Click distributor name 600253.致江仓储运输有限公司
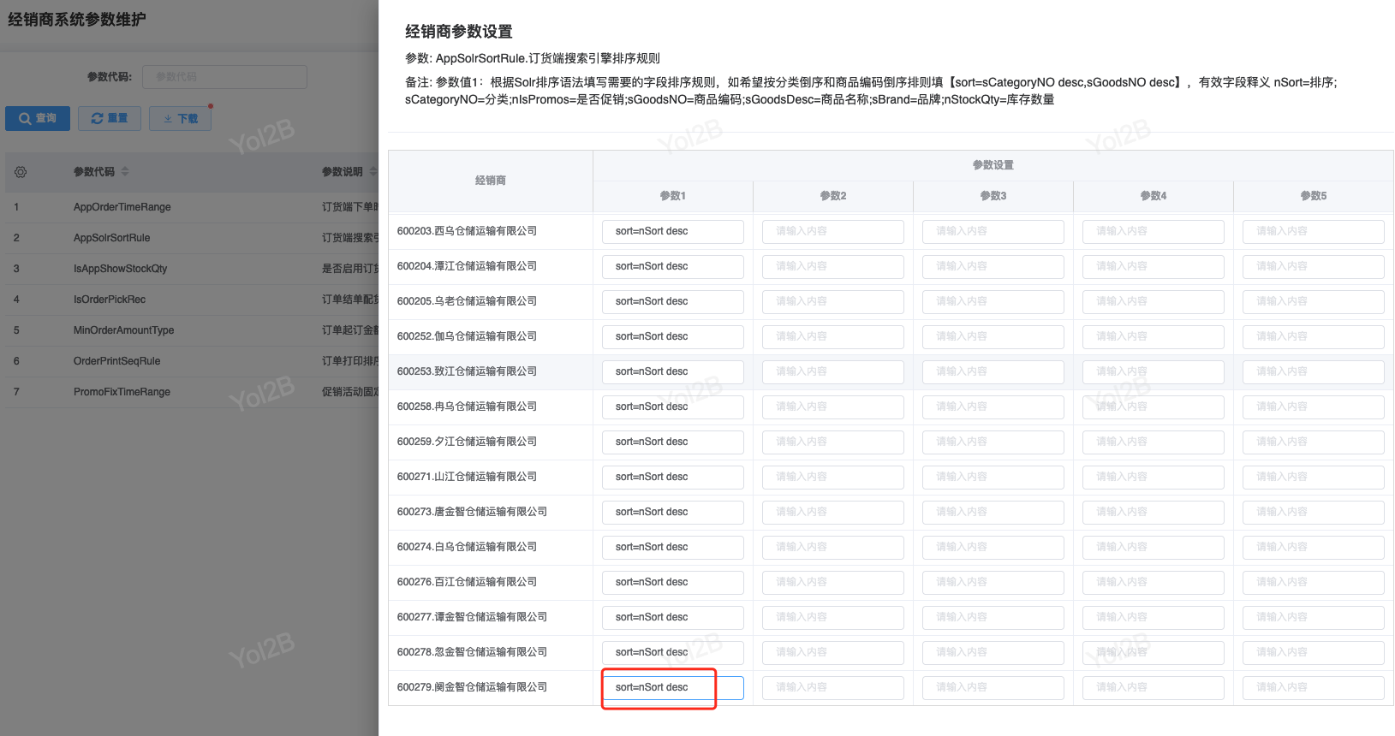The image size is (1395, 736). (x=468, y=371)
